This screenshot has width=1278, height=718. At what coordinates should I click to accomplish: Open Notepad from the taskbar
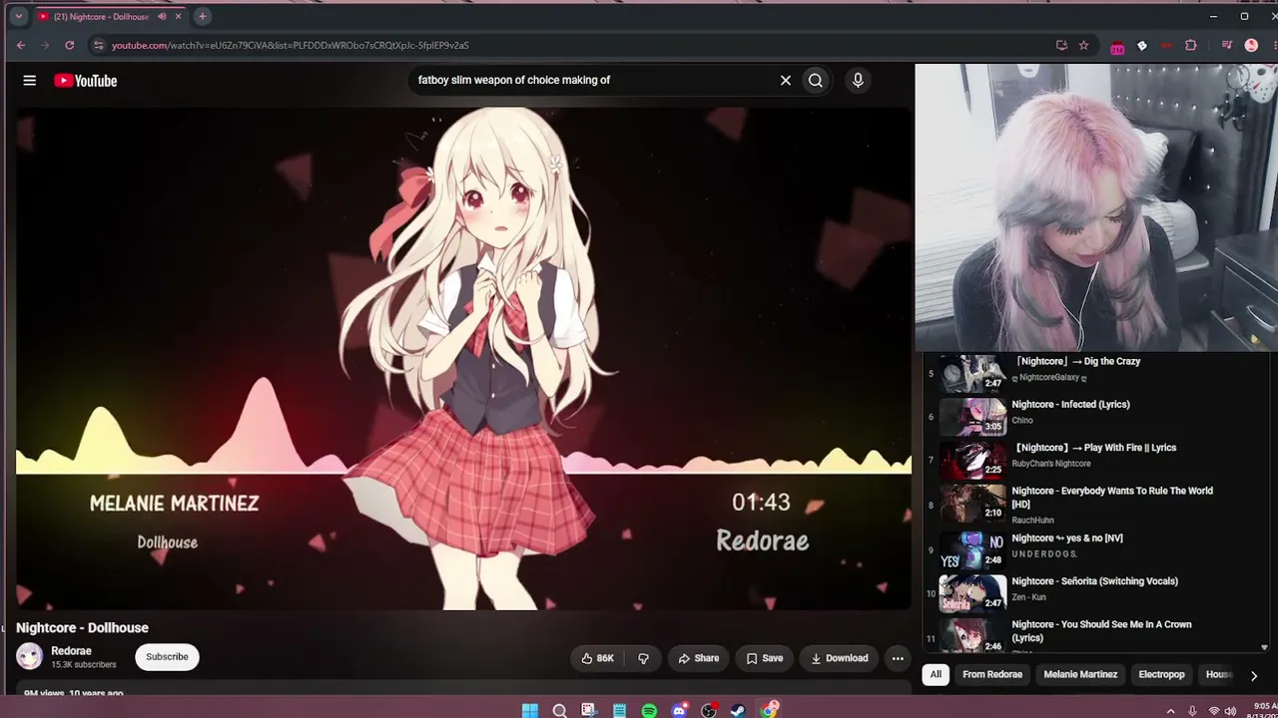coord(620,710)
